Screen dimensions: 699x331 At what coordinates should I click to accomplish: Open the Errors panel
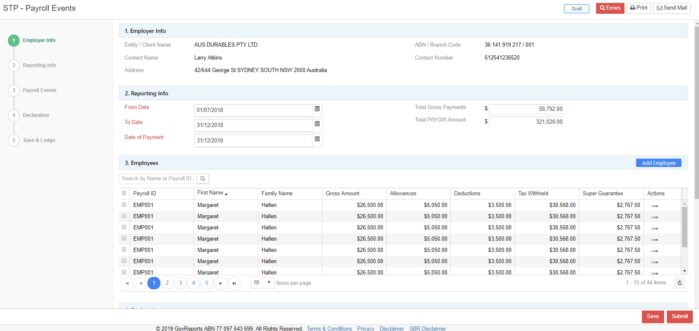coord(610,8)
